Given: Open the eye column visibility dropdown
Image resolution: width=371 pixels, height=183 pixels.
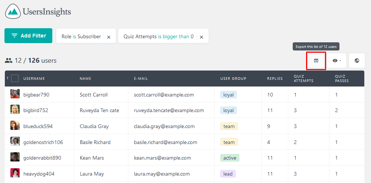Looking at the screenshot, I should [336, 61].
